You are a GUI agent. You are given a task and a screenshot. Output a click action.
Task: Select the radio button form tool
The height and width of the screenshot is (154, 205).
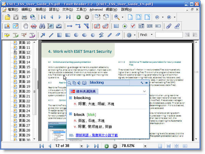(125, 26)
